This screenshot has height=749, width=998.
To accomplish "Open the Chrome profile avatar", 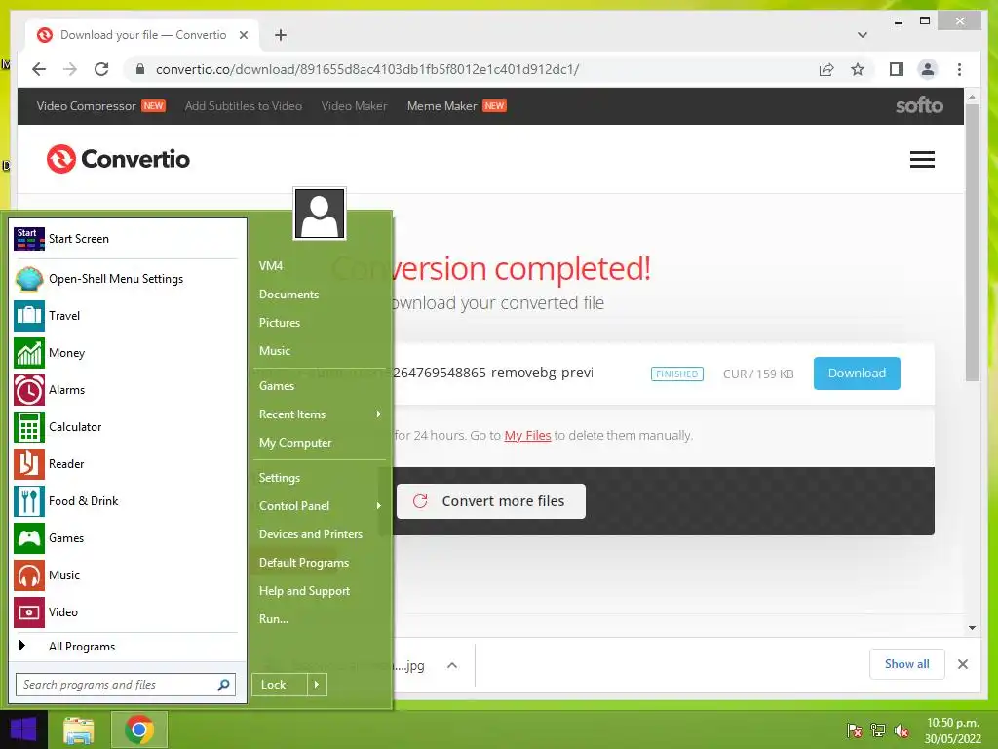I will pos(928,69).
